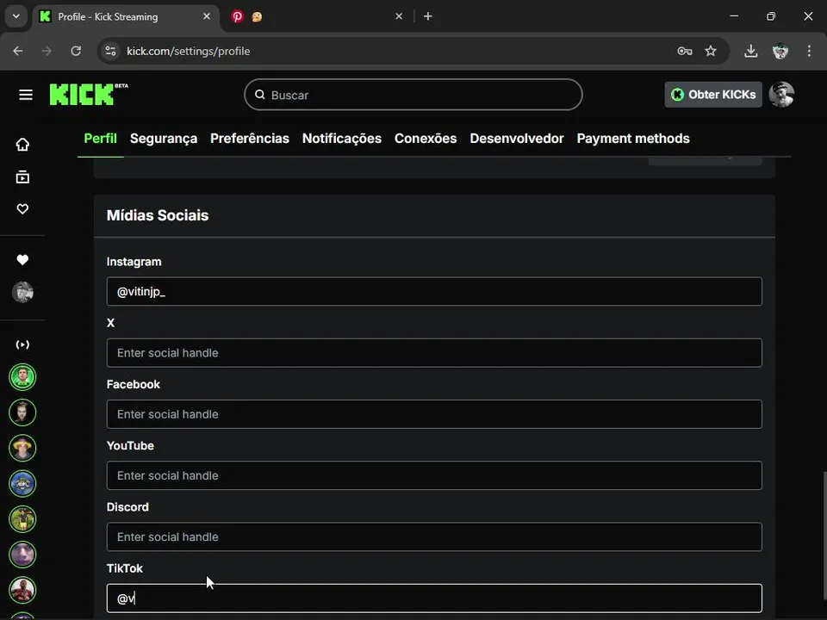Open the Desenvolvedor settings tab
Image resolution: width=827 pixels, height=620 pixels.
(516, 138)
